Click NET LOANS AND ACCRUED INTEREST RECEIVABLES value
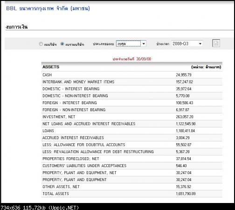 tap(186, 124)
